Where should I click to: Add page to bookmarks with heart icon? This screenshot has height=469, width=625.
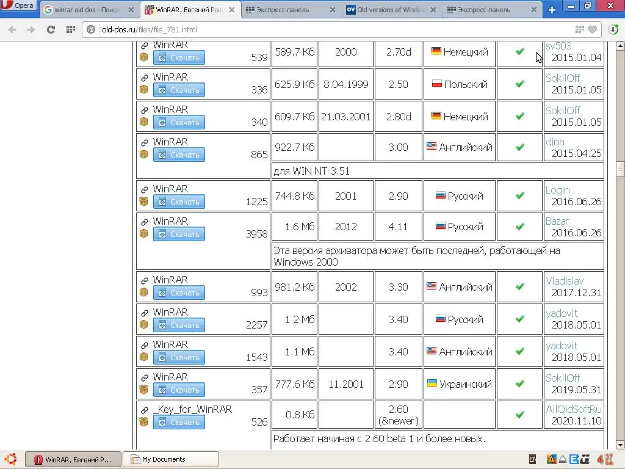593,29
